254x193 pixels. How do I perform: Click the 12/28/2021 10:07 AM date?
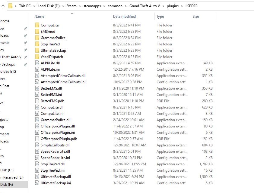coord(130,145)
